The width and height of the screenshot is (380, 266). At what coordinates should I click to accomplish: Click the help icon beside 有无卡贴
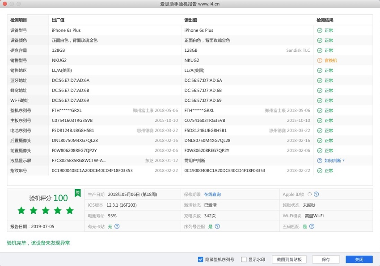pyautogui.click(x=117, y=226)
